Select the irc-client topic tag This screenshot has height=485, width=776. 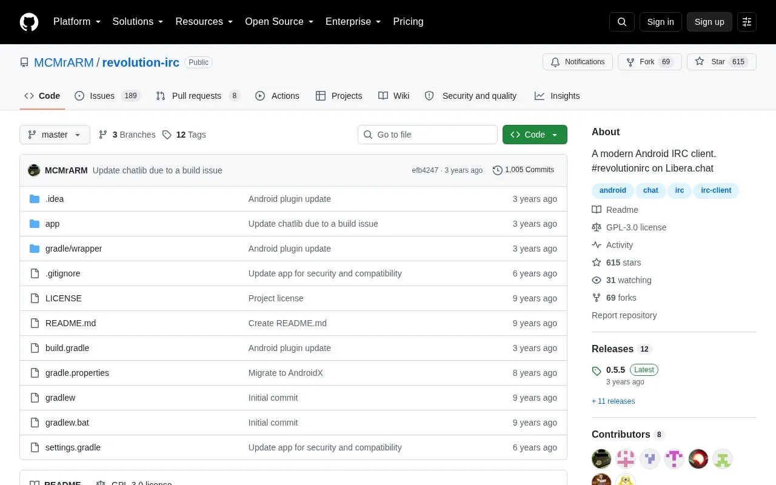tap(716, 190)
